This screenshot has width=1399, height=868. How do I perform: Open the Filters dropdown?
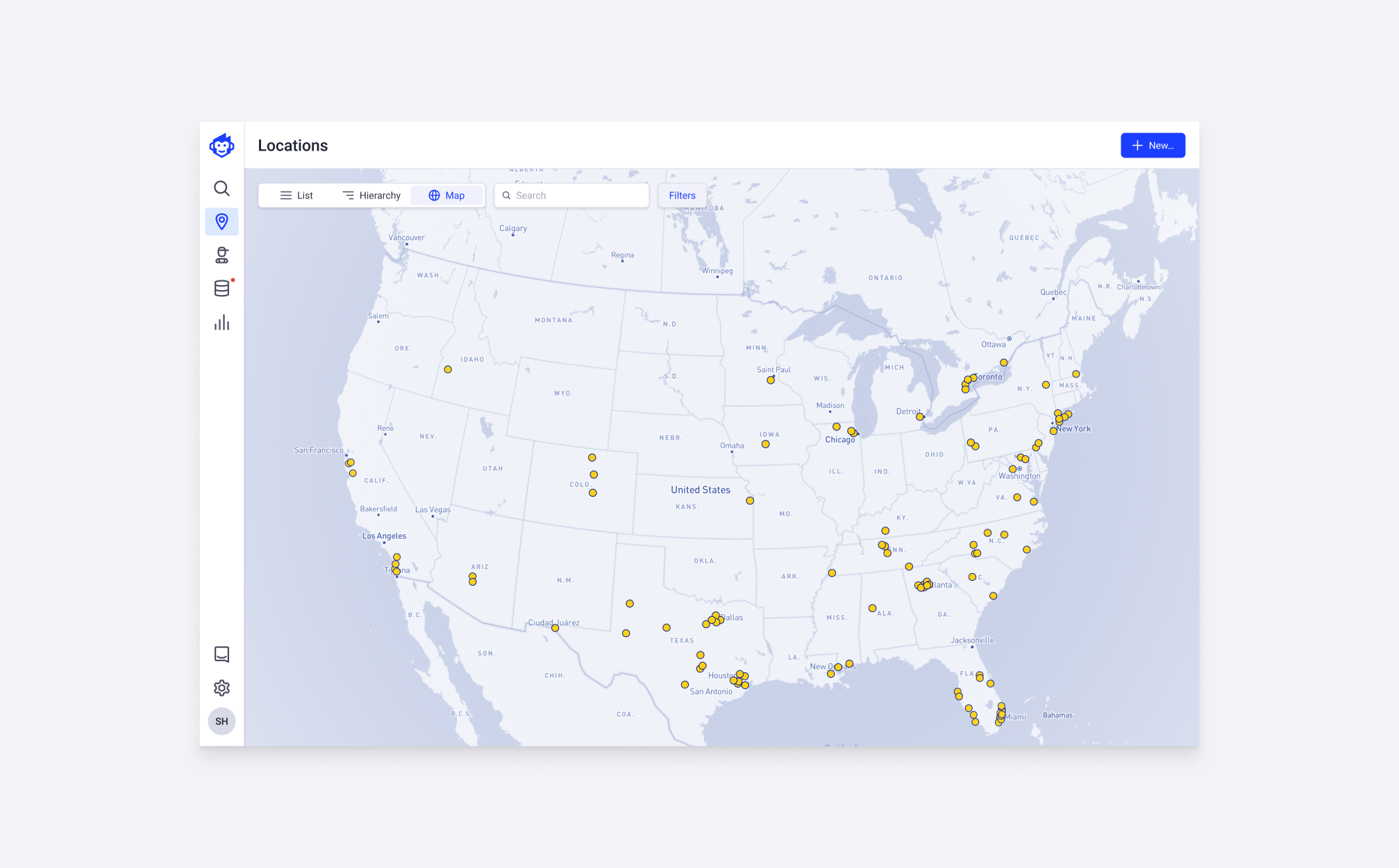[682, 196]
